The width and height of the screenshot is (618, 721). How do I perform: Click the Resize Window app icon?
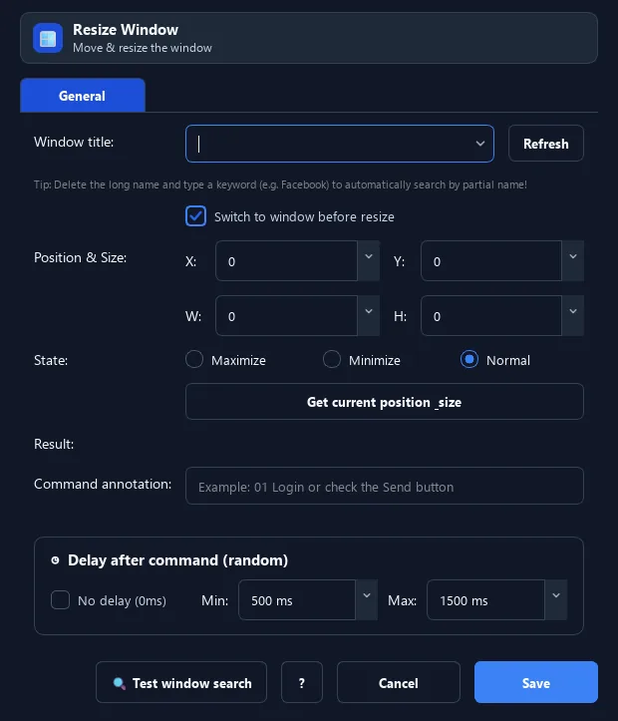(48, 38)
